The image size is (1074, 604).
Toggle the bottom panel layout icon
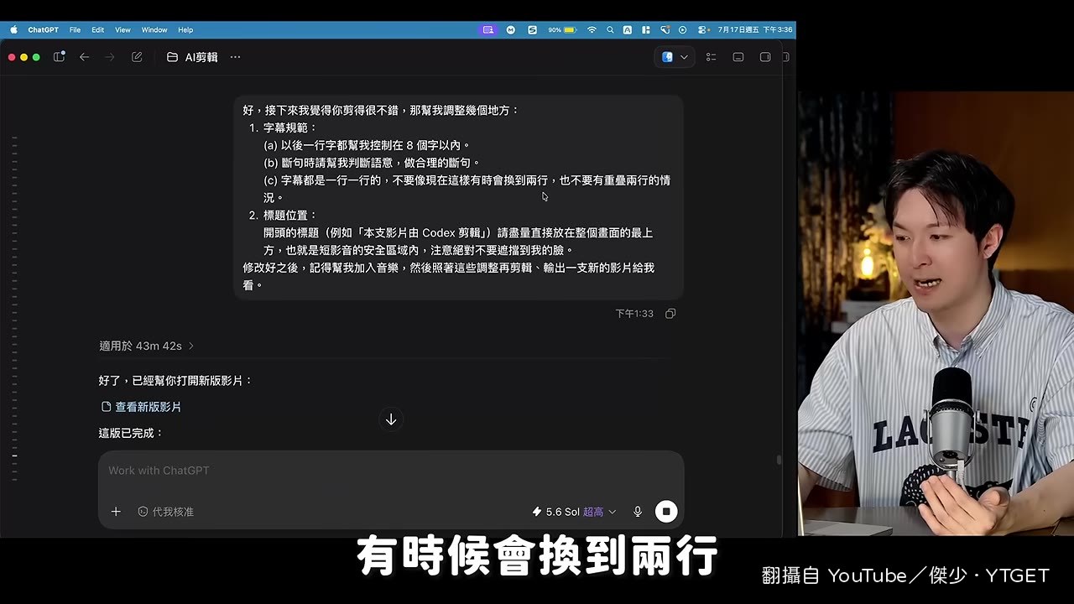[738, 57]
